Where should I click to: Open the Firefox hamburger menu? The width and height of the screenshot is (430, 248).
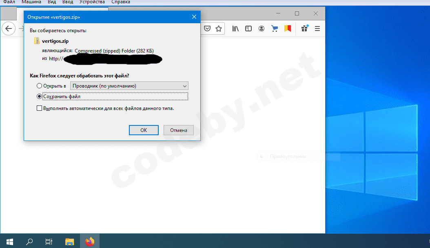(317, 29)
